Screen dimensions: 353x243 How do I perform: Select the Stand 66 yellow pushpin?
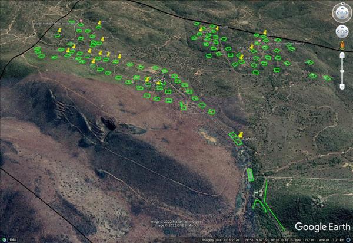(241, 134)
